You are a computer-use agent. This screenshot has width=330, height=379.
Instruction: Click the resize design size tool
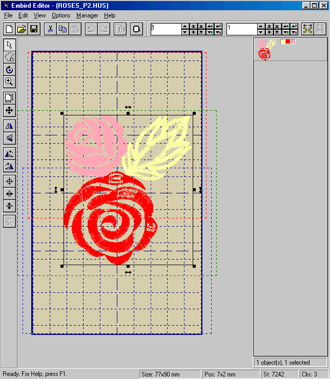click(x=9, y=98)
